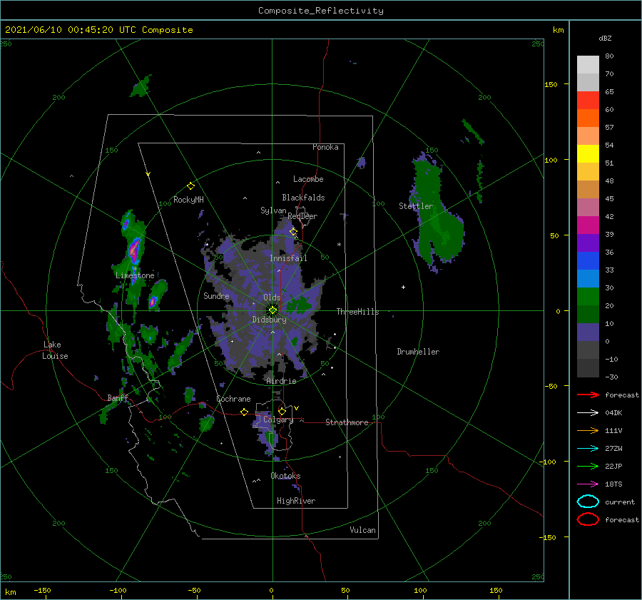Click the white 04DK arrow icon
This screenshot has height=600, width=642.
click(588, 412)
